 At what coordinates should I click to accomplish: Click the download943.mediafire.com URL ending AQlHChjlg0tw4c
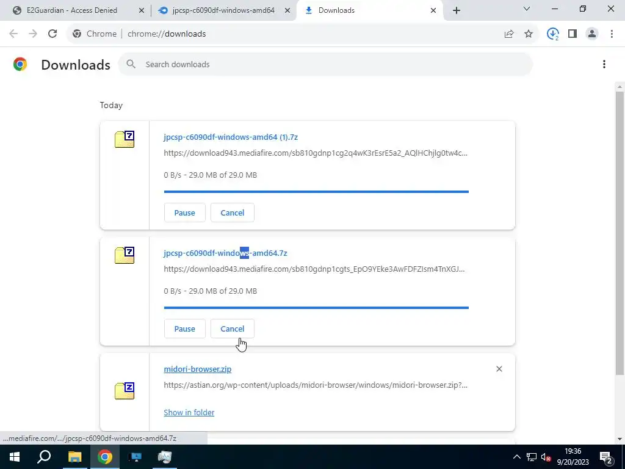(x=316, y=153)
